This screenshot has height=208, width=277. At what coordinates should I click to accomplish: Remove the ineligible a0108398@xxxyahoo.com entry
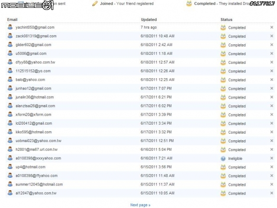pos(272,158)
